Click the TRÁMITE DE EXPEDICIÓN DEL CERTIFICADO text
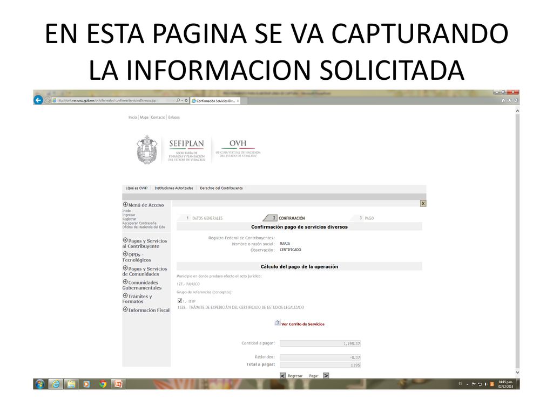The width and height of the screenshot is (553, 414). (x=241, y=307)
